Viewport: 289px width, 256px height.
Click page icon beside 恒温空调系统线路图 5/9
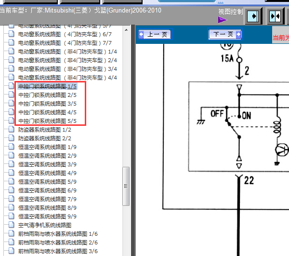pos(12,182)
